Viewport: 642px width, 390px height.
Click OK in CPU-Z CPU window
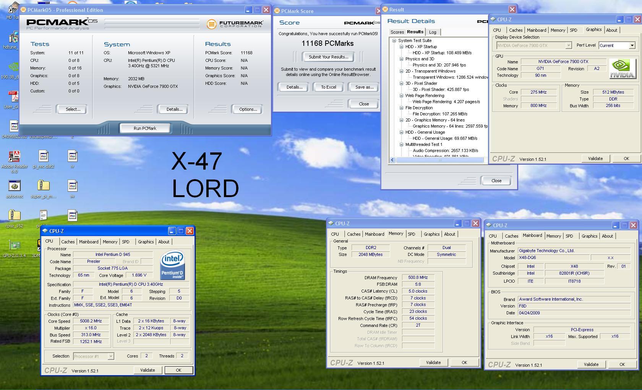(178, 370)
